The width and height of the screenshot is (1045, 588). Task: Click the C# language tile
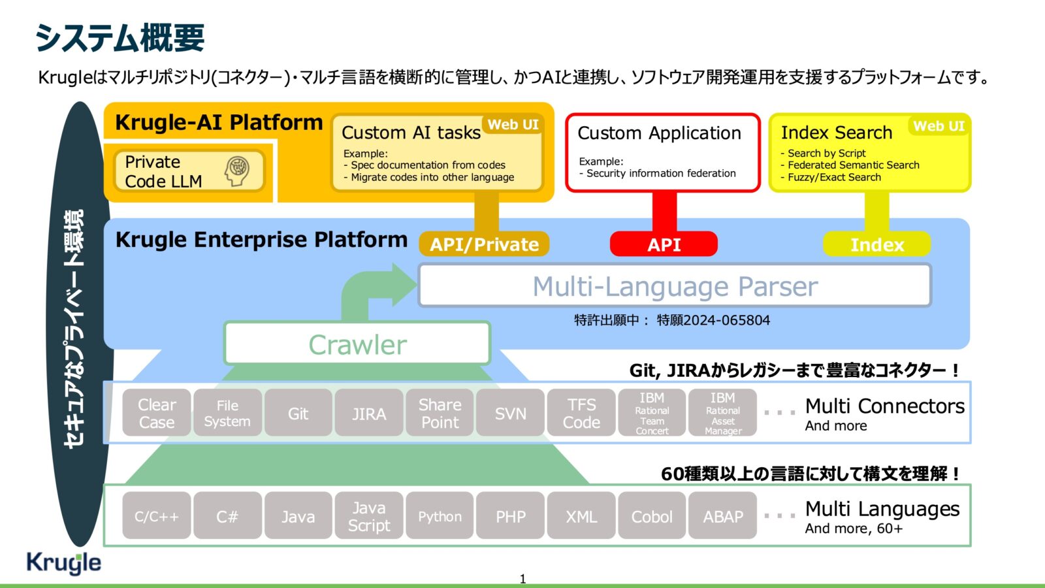pos(227,516)
